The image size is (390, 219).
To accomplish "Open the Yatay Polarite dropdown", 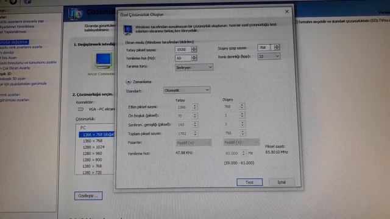I will [x=194, y=142].
